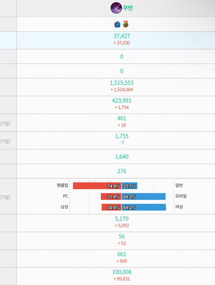
Task: Select the red 30.8% 남성 bar
Action: [111, 207]
